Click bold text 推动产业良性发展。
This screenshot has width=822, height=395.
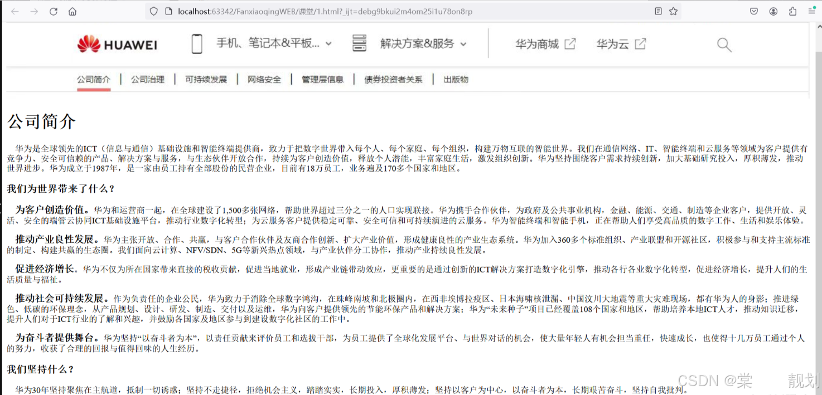pos(57,240)
